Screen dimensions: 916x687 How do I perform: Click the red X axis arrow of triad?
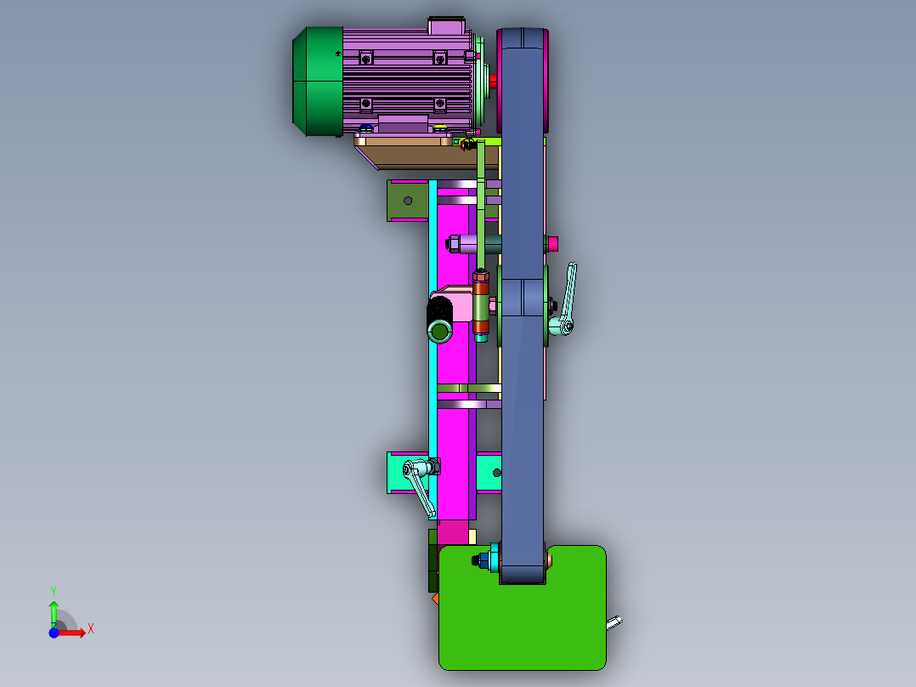click(x=73, y=633)
